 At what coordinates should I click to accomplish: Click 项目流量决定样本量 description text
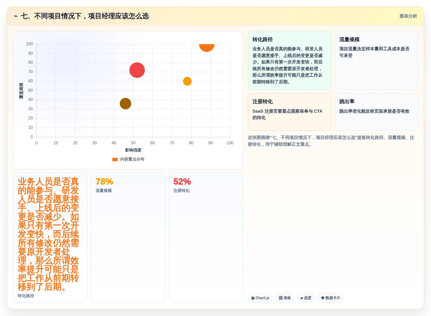374,52
